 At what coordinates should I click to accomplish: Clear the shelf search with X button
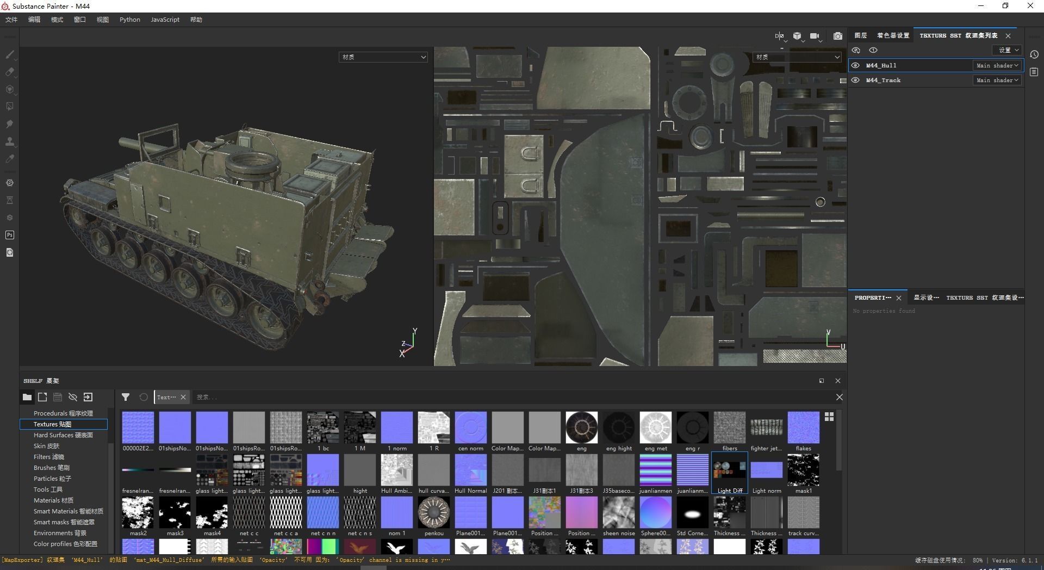tap(840, 397)
